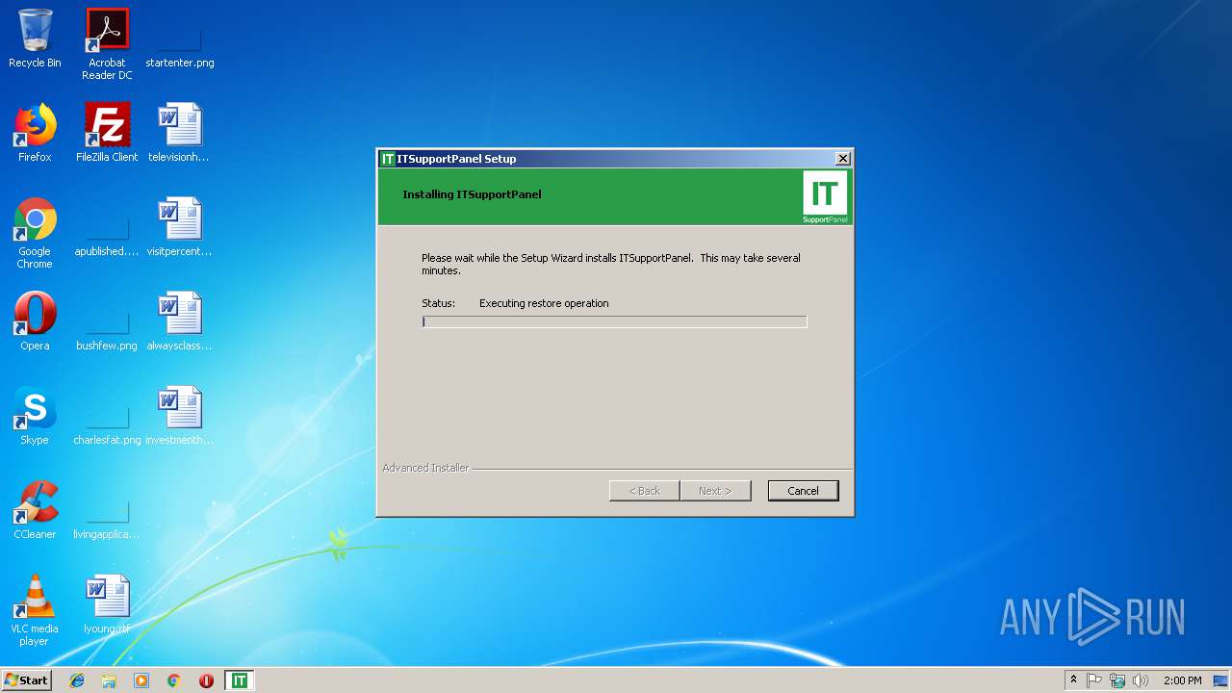Open the network status tray icon
The height and width of the screenshot is (693, 1232).
[1117, 680]
